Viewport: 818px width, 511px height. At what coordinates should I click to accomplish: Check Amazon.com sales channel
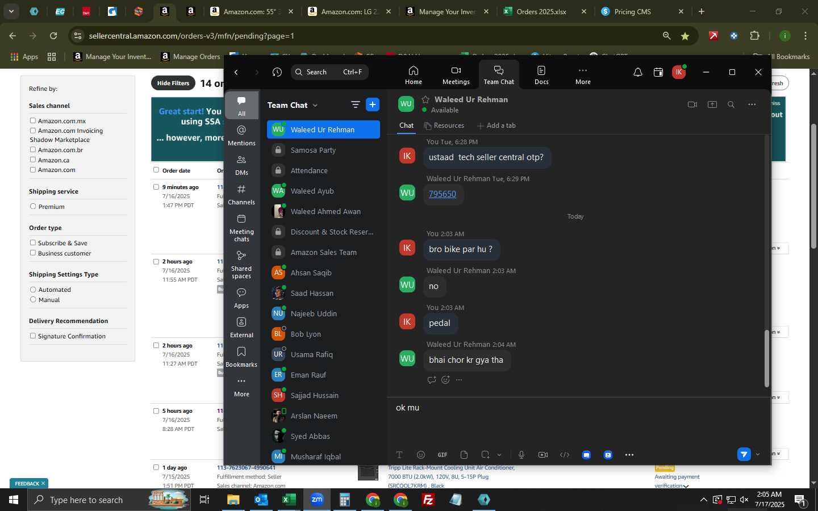click(33, 169)
